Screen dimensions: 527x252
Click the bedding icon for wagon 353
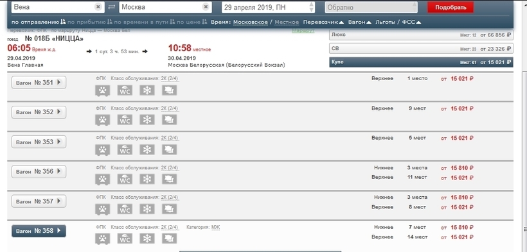[169, 149]
